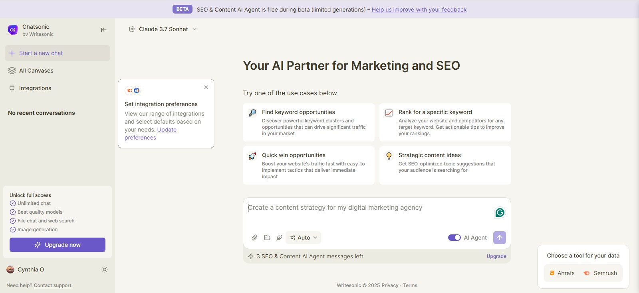Screen dimensions: 639x293
Task: Click the Upgrade now button
Action: (58, 245)
